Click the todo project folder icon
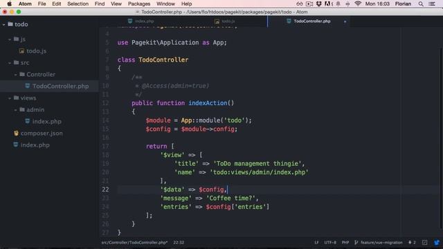Image resolution: width=443 pixels, height=249 pixels. pos(10,24)
